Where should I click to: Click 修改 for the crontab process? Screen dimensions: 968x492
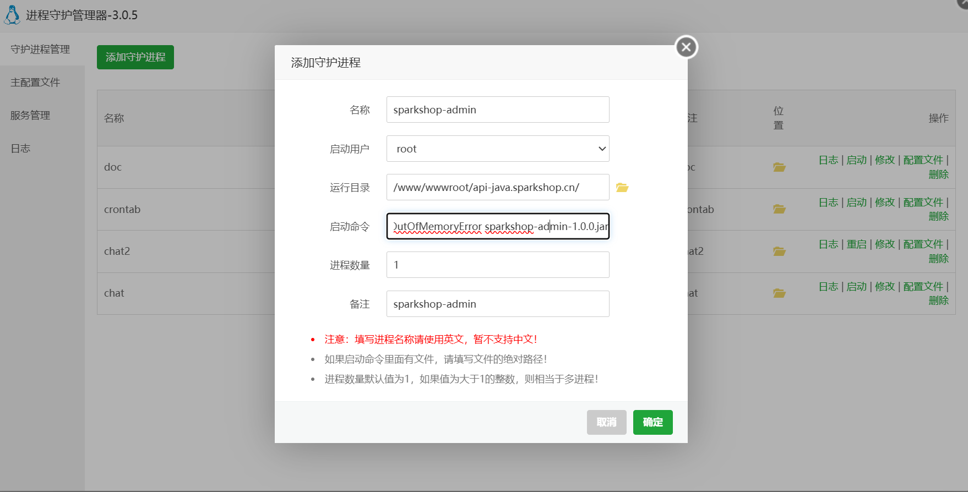pyautogui.click(x=885, y=203)
